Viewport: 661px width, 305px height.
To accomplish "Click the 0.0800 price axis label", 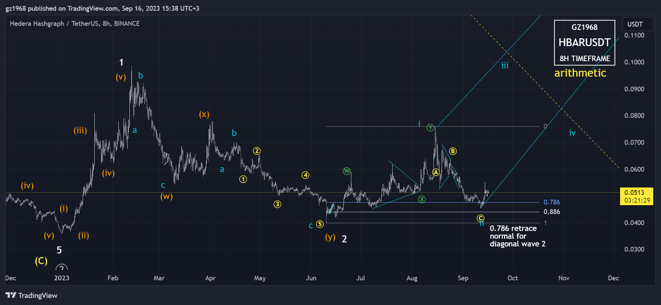I will tap(634, 116).
